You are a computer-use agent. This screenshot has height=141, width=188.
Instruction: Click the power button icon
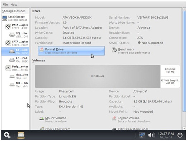pyautogui.click(x=180, y=135)
